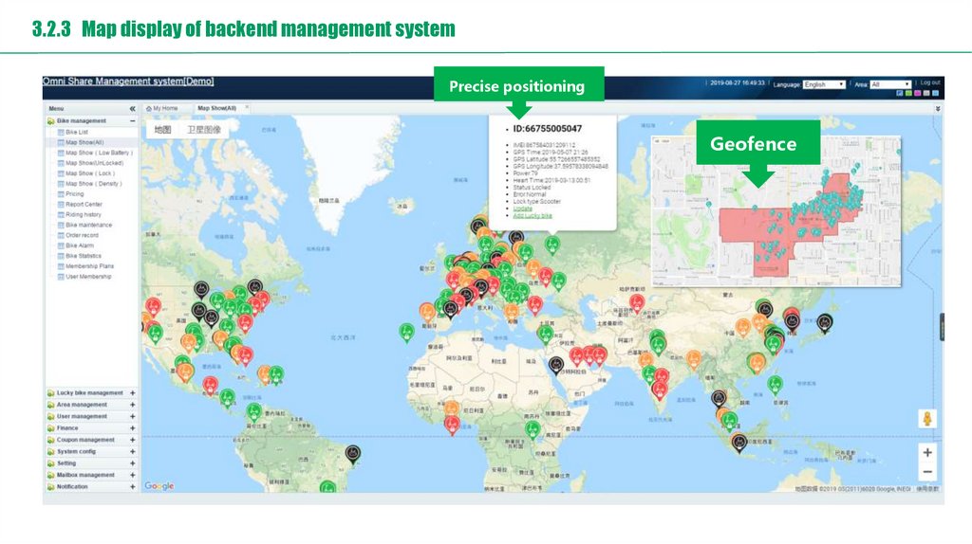Open Report Center

click(84, 204)
